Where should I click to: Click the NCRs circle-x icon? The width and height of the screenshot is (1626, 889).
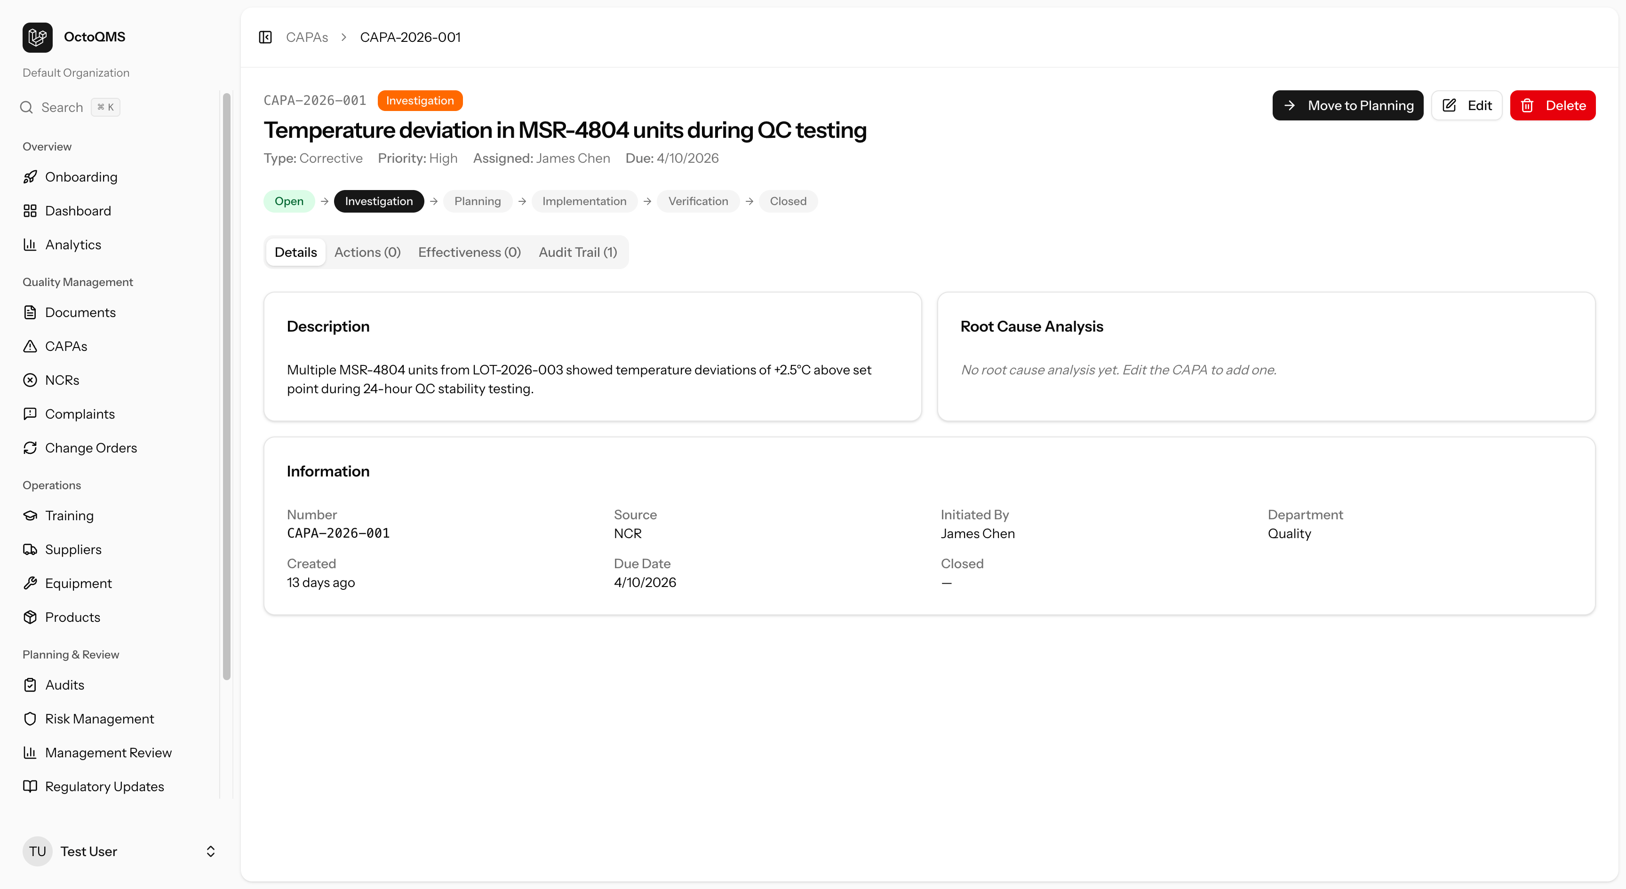point(30,381)
